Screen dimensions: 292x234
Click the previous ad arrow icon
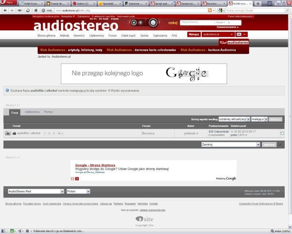pos(73,178)
